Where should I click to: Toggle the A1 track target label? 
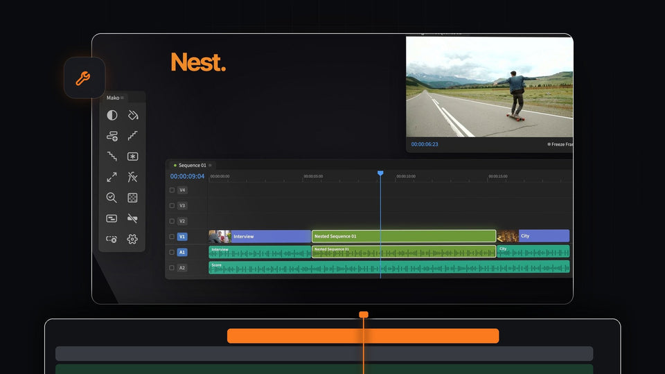tap(182, 252)
